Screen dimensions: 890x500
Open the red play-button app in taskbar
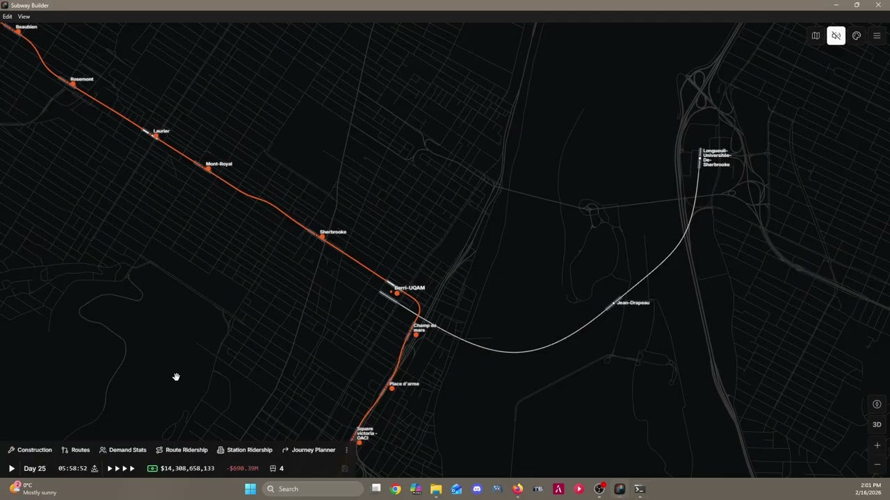pos(578,489)
